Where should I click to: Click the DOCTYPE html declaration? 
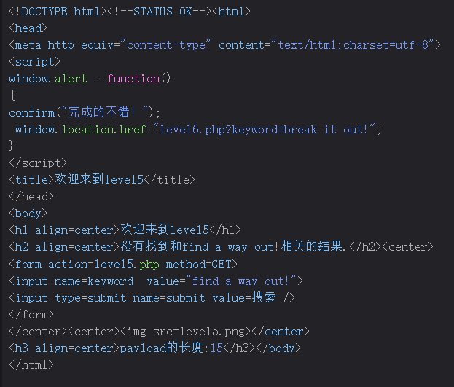57,11
